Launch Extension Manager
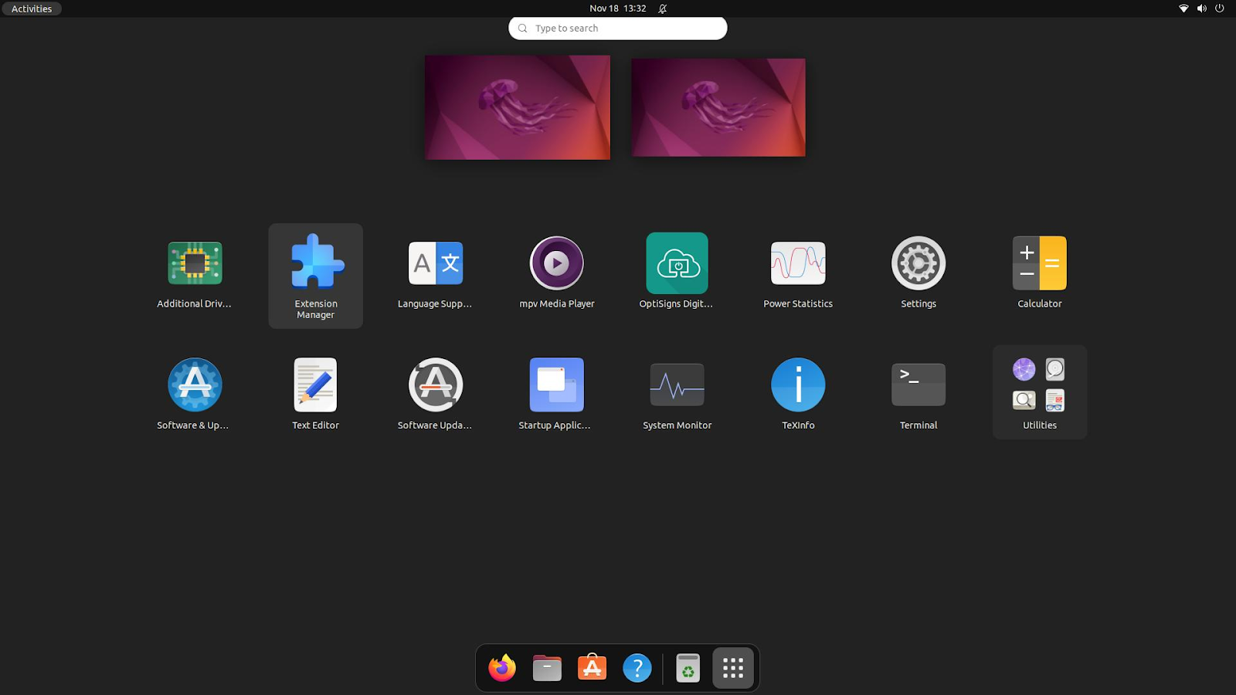 tap(315, 276)
